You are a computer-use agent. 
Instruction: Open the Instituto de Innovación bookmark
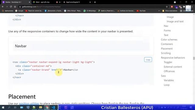[x=126, y=11]
